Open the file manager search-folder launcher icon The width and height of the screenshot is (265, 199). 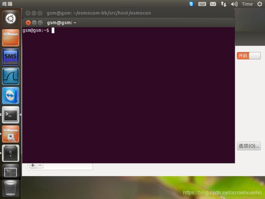pyautogui.click(x=11, y=134)
